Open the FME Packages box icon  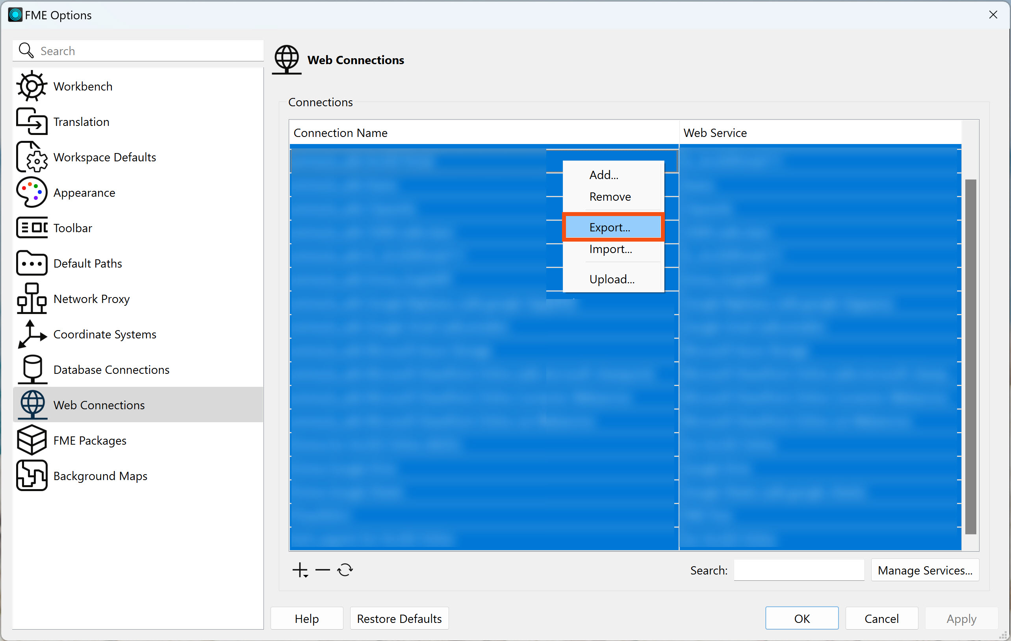[x=32, y=440]
